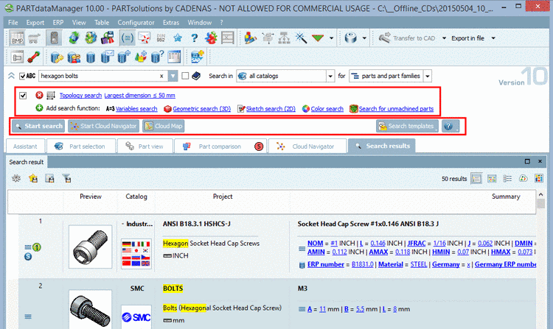This screenshot has width=553, height=329.
Task: Click the book icon next to search field
Action: click(196, 76)
